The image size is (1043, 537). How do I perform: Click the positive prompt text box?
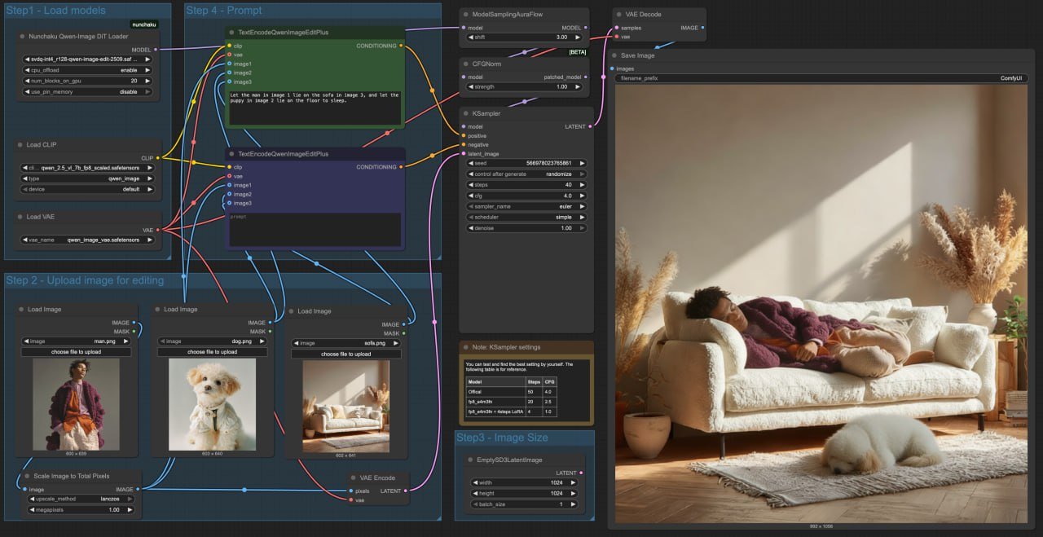coord(314,108)
